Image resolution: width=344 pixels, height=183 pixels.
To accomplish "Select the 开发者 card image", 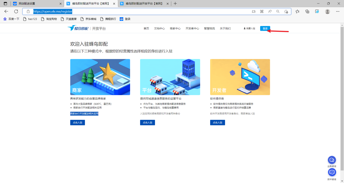I will coord(240,77).
